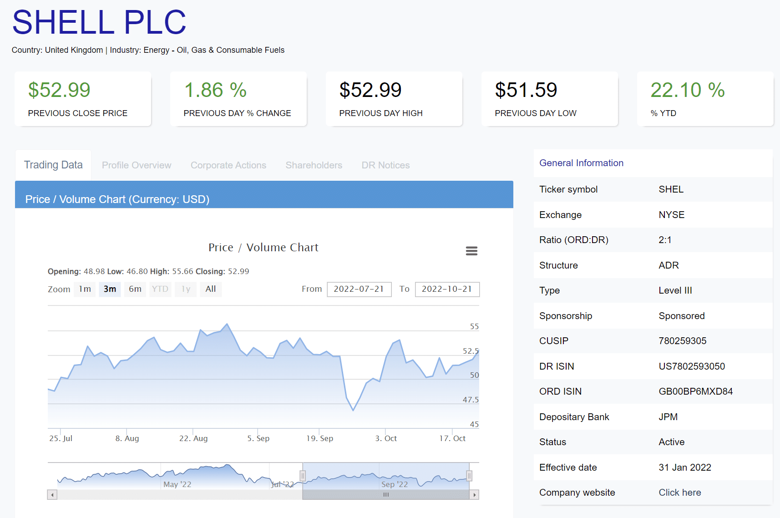Click the To date input field
The width and height of the screenshot is (780, 518).
pos(447,289)
